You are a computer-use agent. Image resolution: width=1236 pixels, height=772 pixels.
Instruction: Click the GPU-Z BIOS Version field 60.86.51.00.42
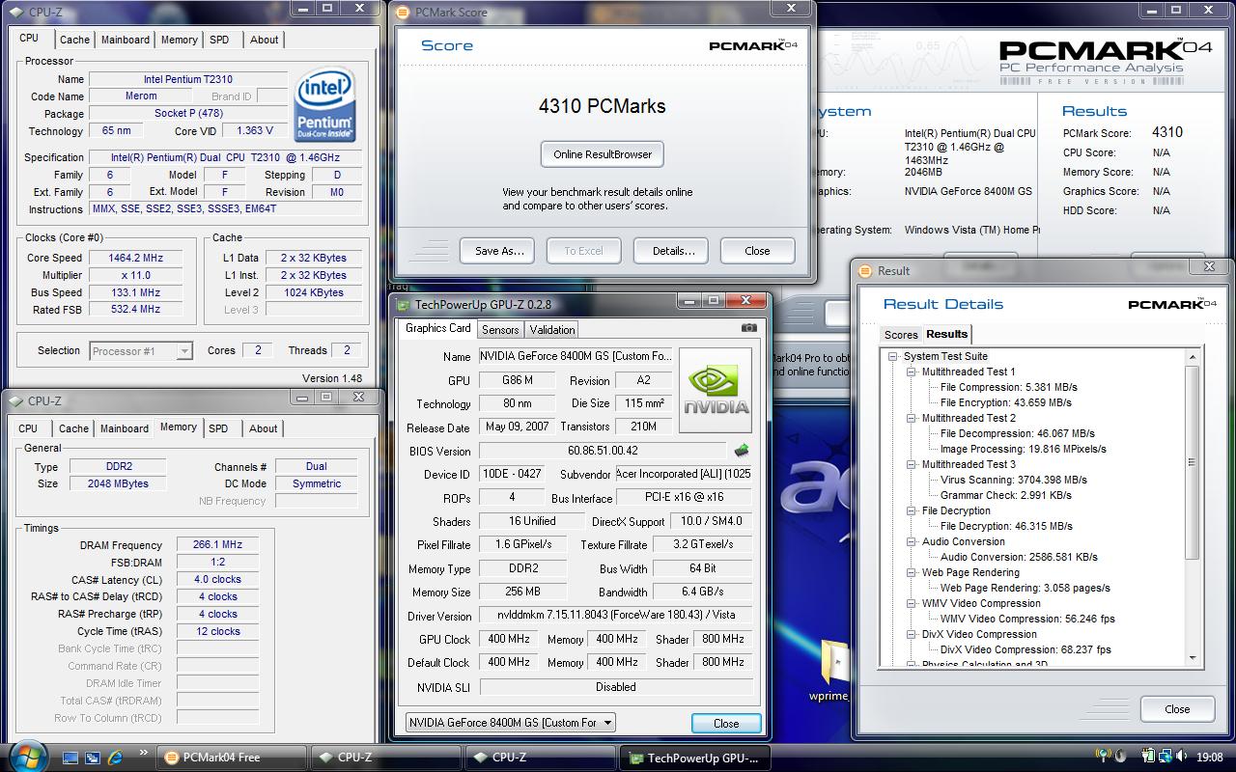(x=603, y=451)
